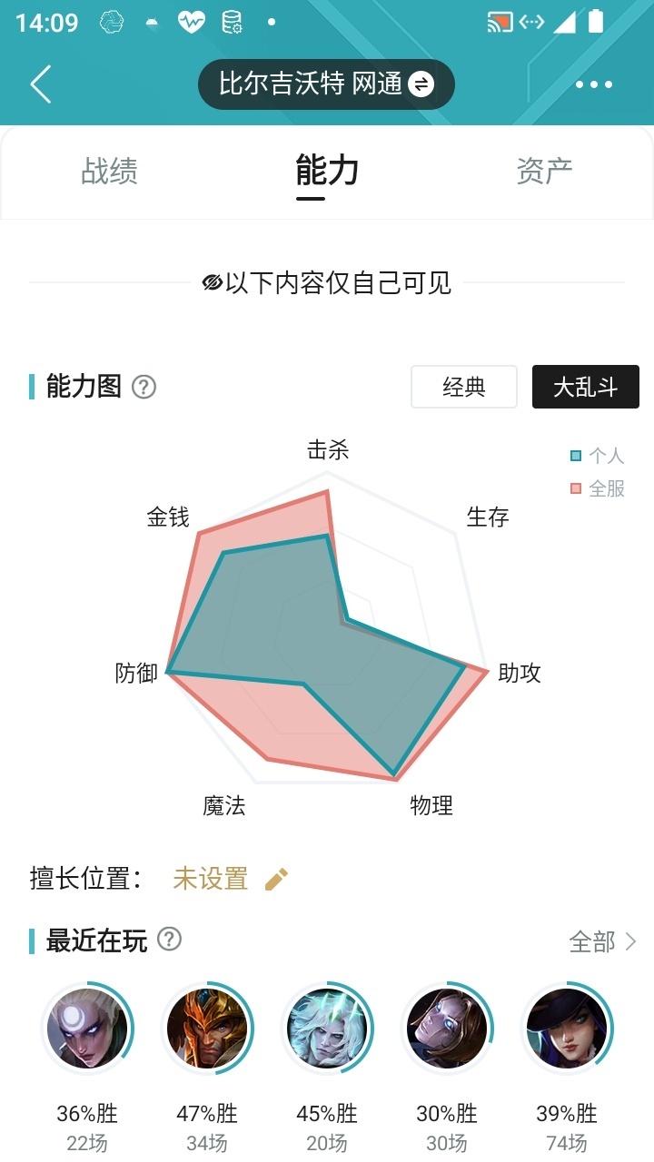Open the three-dot more options menu
The width and height of the screenshot is (654, 1162).
pyautogui.click(x=594, y=84)
